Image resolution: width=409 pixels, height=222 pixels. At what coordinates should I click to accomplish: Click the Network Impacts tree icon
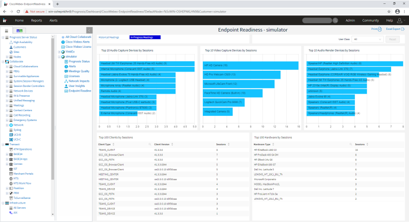pos(66,81)
